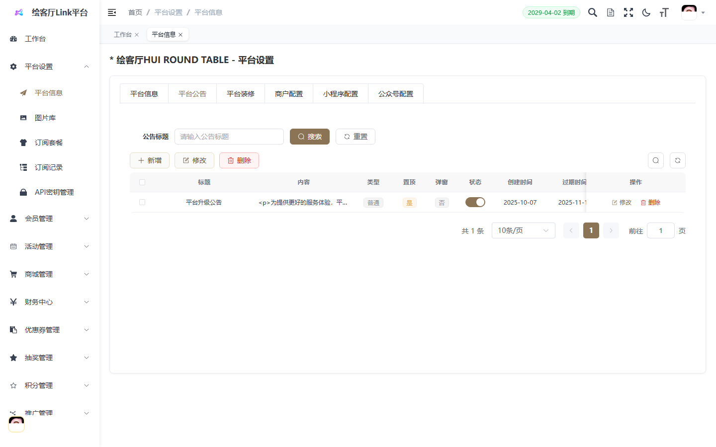The height and width of the screenshot is (447, 716).
Task: Open API密钥管理 in sidebar
Action: (50, 192)
